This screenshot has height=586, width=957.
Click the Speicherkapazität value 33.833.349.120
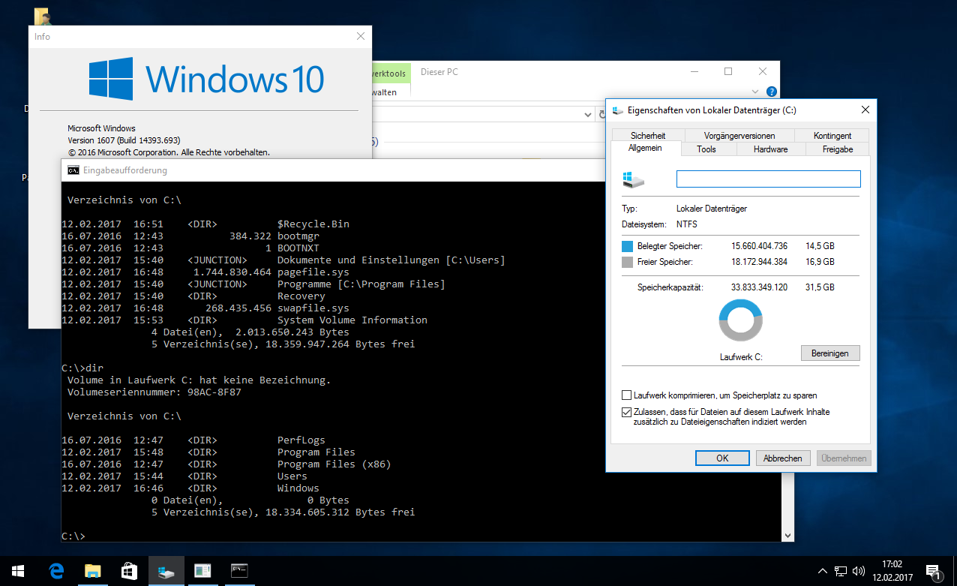(760, 287)
